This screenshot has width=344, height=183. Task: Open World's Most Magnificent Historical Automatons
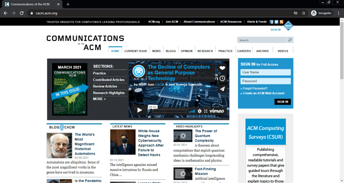(x=85, y=144)
